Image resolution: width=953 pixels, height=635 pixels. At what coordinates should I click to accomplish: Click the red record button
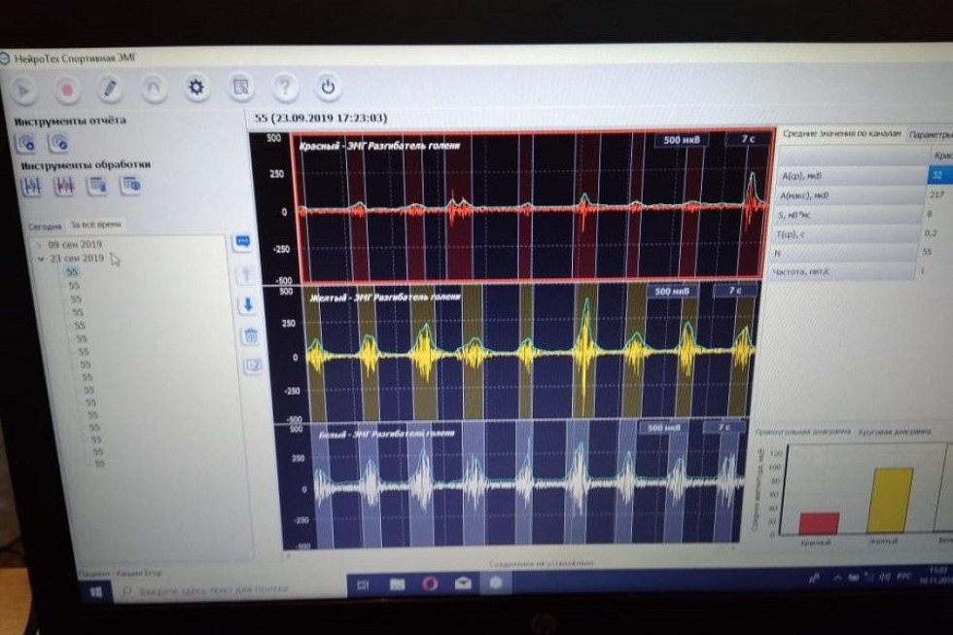click(67, 89)
